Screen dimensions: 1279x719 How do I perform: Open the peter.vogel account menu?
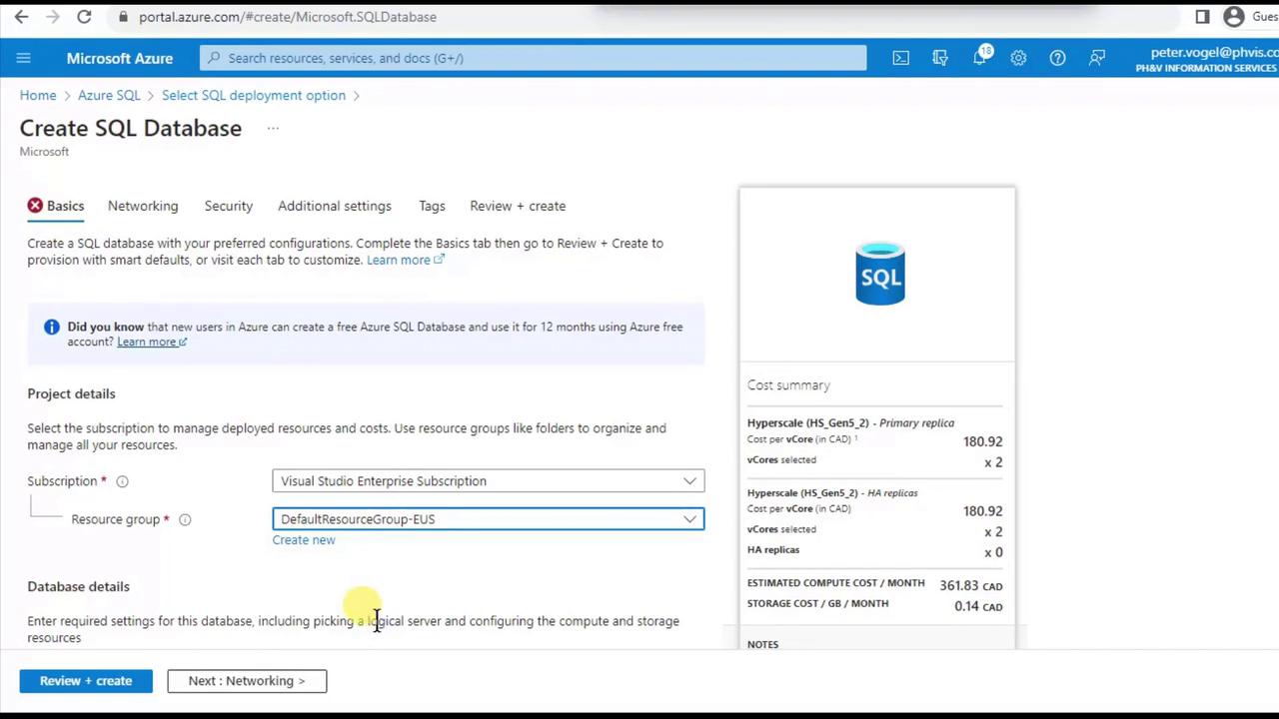(1206, 59)
